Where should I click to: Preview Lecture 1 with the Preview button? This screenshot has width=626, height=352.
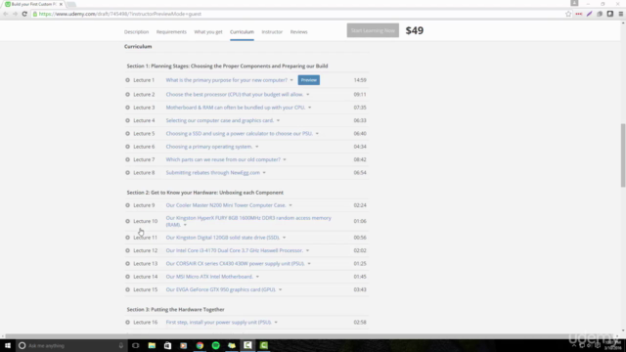(309, 80)
